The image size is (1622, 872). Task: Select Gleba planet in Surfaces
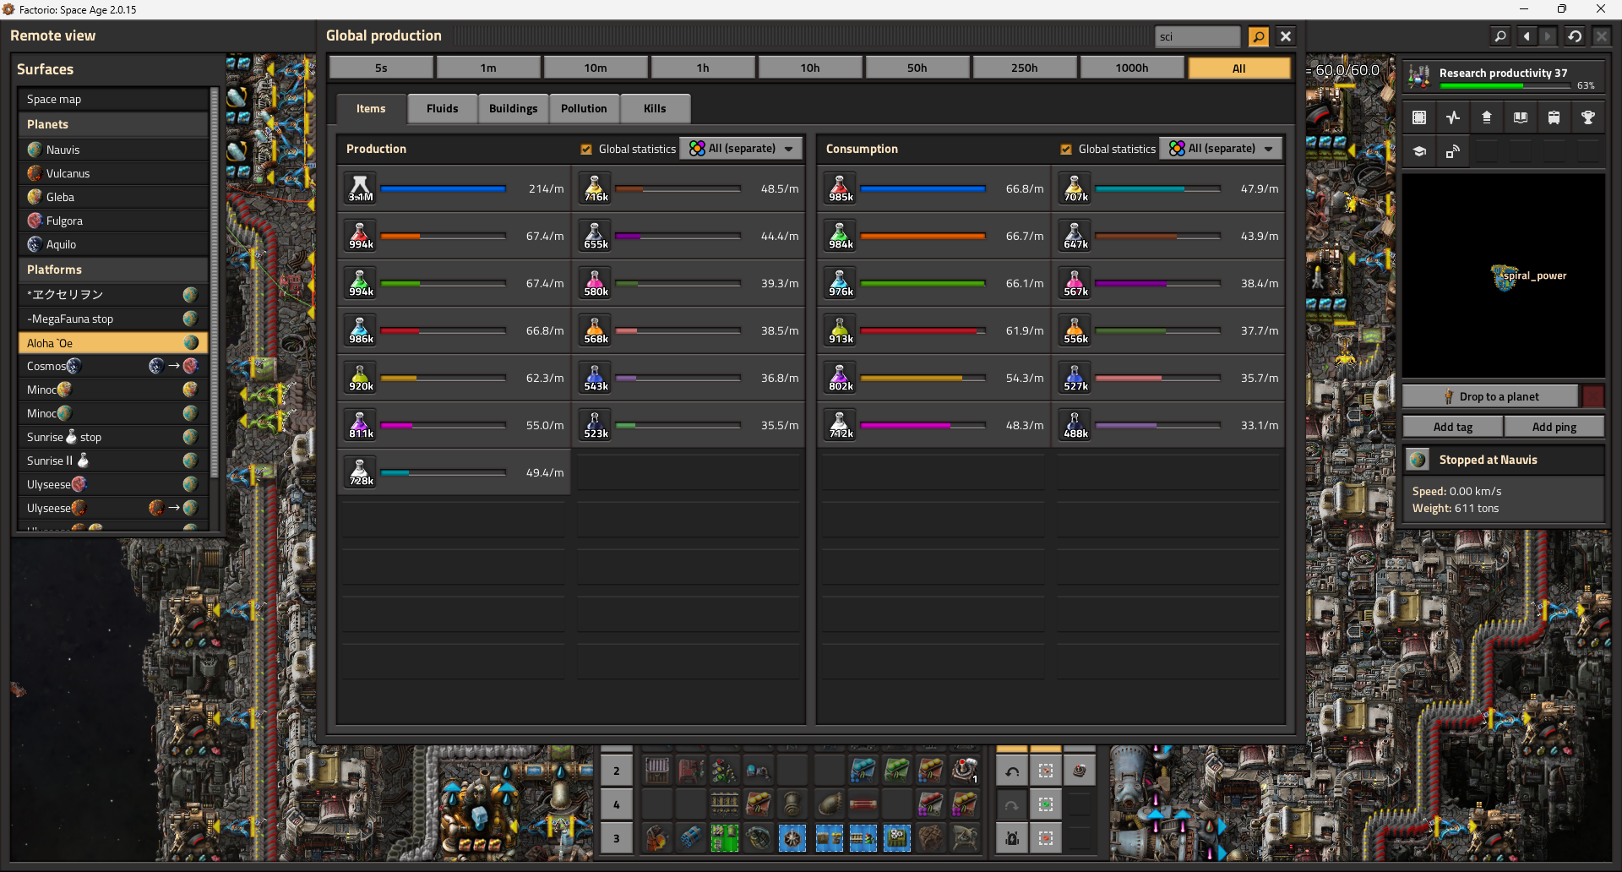click(113, 197)
